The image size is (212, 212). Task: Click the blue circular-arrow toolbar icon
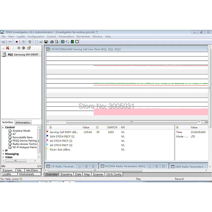tap(68, 42)
